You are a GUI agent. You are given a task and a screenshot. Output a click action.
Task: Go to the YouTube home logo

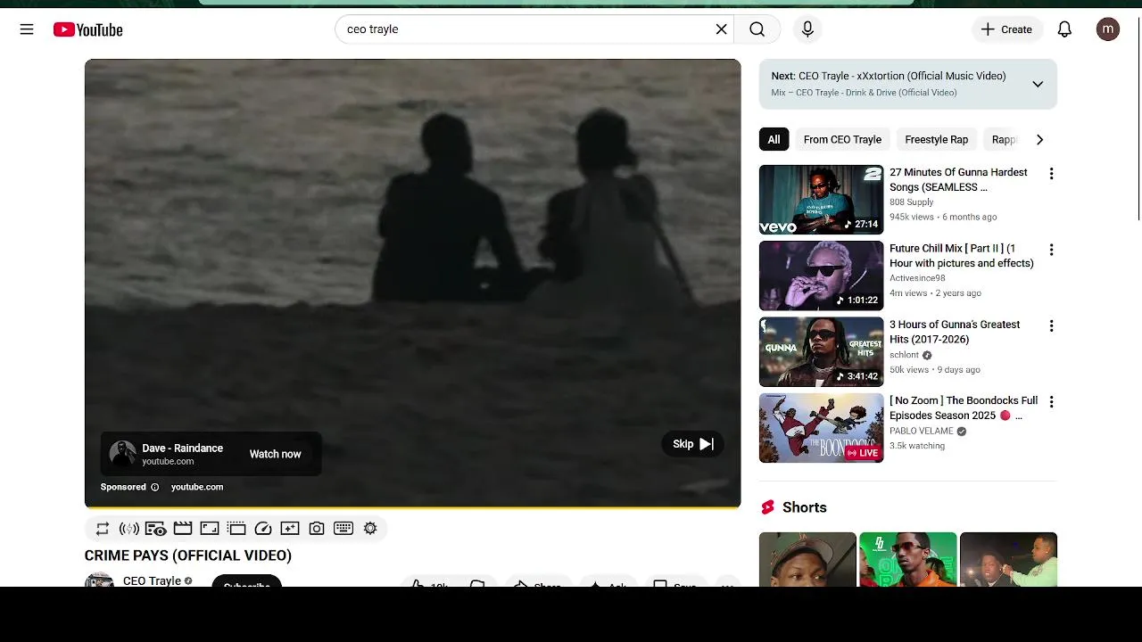click(x=87, y=29)
